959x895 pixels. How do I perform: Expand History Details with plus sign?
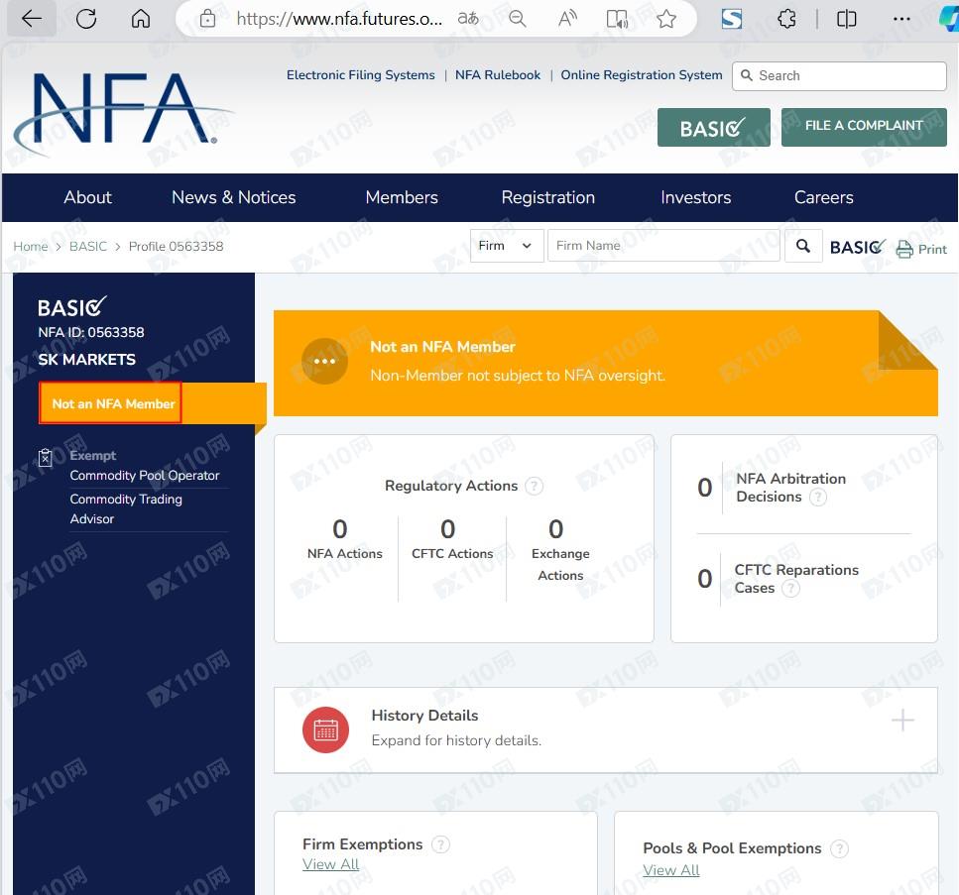(902, 721)
